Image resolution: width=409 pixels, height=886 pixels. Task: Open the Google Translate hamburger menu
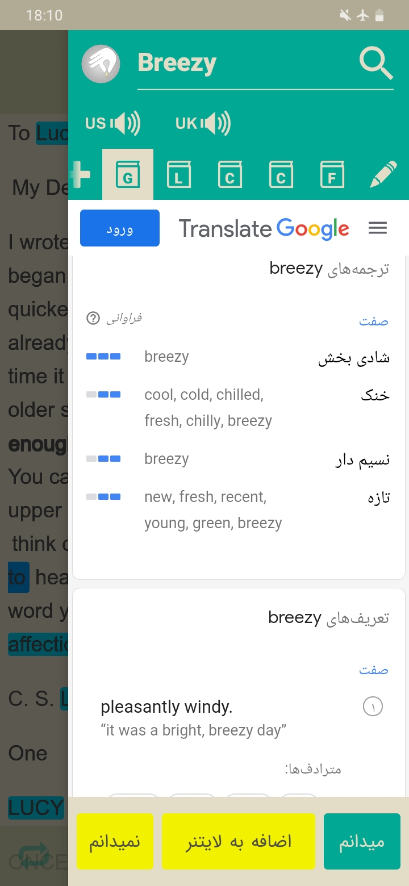pyautogui.click(x=378, y=228)
